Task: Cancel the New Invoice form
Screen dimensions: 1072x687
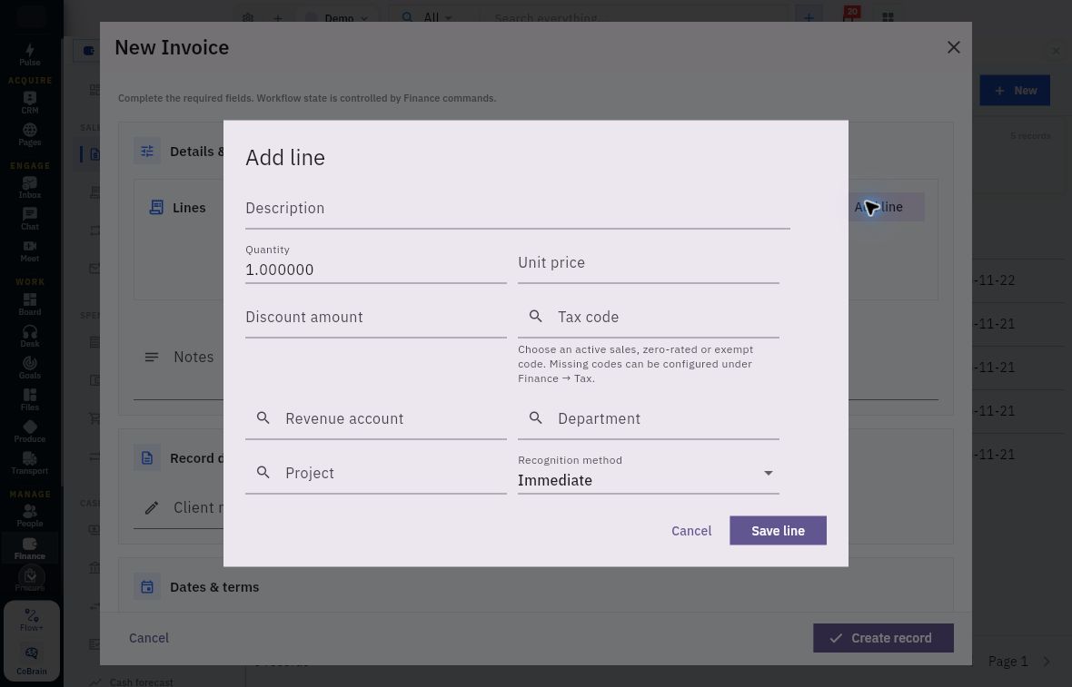Action: [x=148, y=638]
